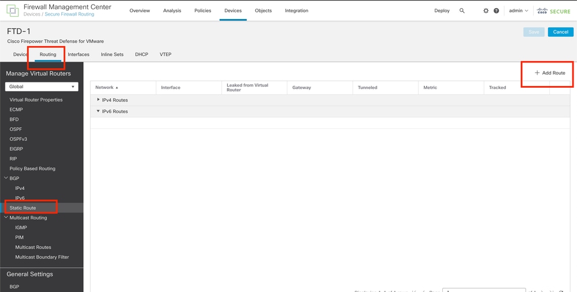The width and height of the screenshot is (577, 292).
Task: Click the Tunneled column header
Action: pyautogui.click(x=368, y=87)
